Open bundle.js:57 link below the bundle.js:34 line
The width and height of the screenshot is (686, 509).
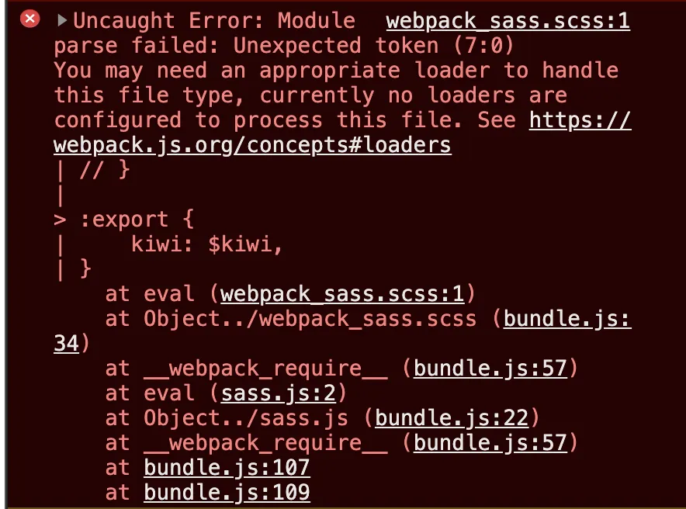click(490, 369)
